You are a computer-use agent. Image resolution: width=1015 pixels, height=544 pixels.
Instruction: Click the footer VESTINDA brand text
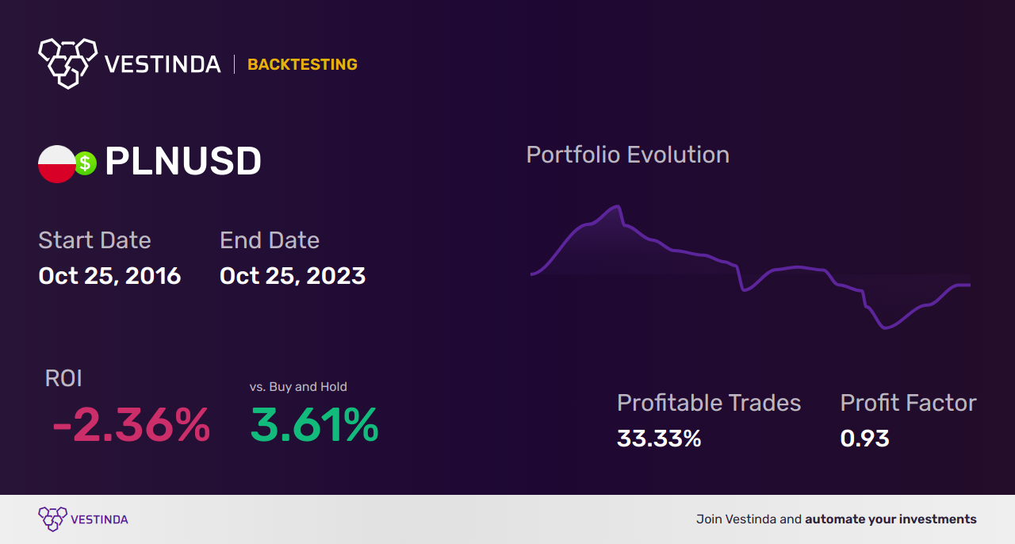click(x=99, y=519)
